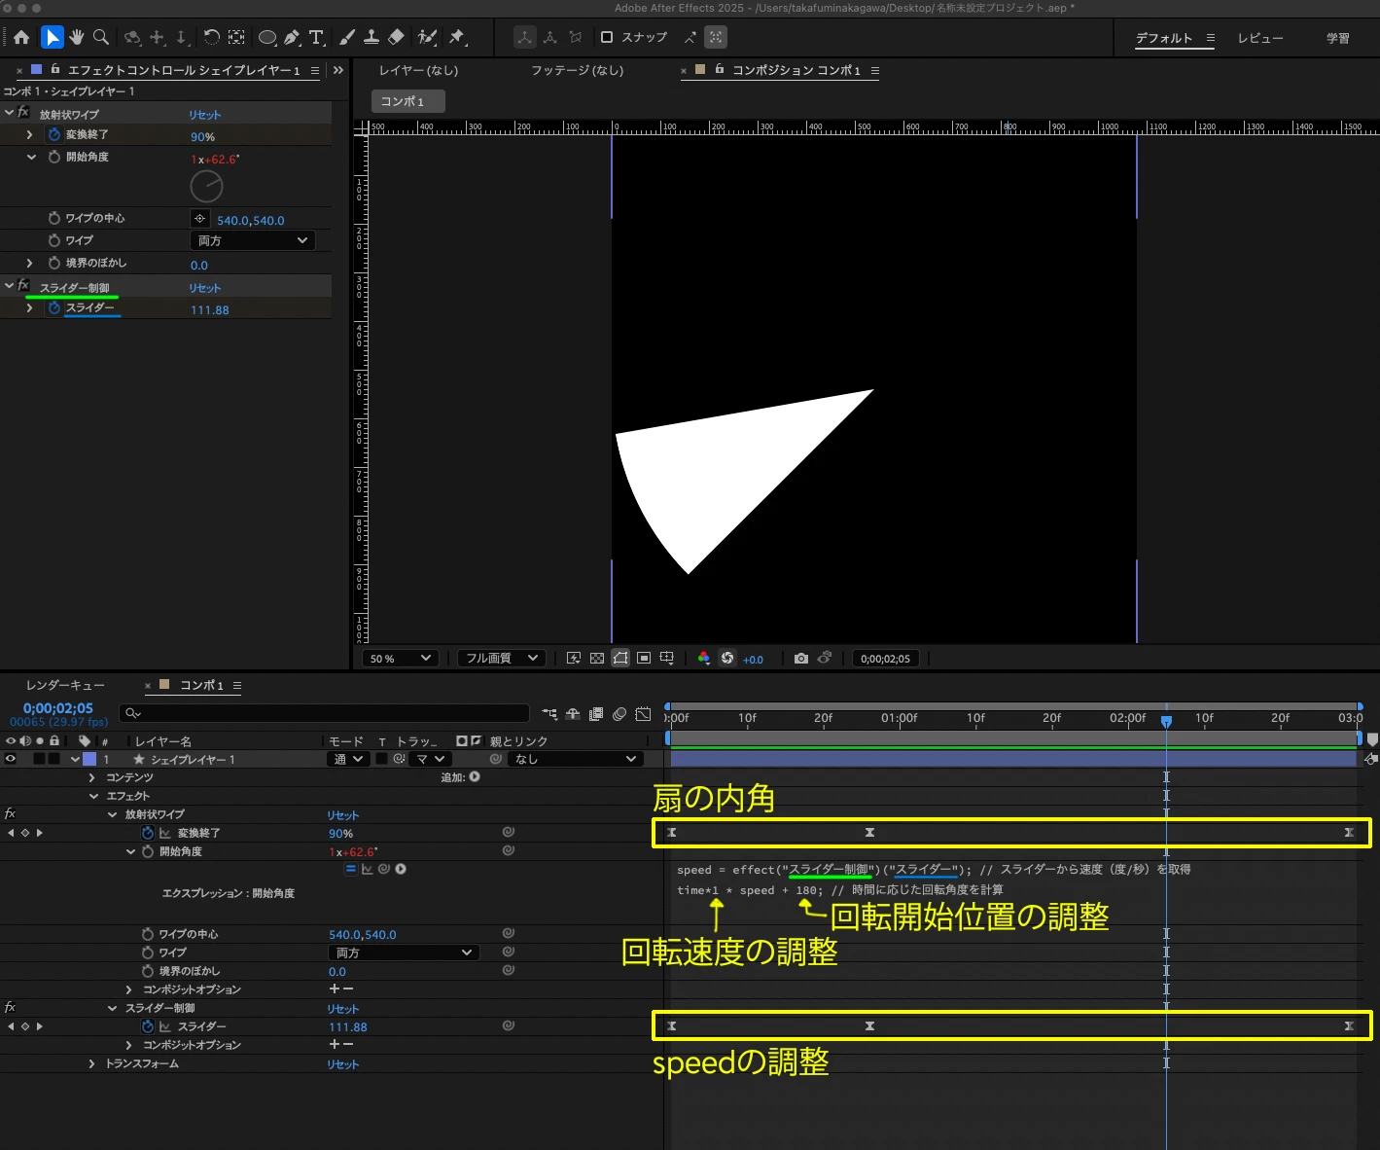The width and height of the screenshot is (1380, 1150).
Task: Select the Type text tool
Action: point(316,38)
